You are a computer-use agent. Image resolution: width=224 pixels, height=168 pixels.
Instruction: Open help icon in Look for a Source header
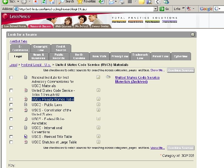click(193, 35)
